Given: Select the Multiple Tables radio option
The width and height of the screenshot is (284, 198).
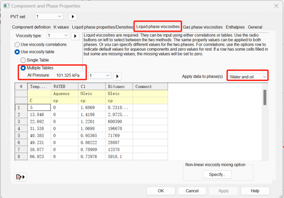Looking at the screenshot, I should (x=23, y=68).
